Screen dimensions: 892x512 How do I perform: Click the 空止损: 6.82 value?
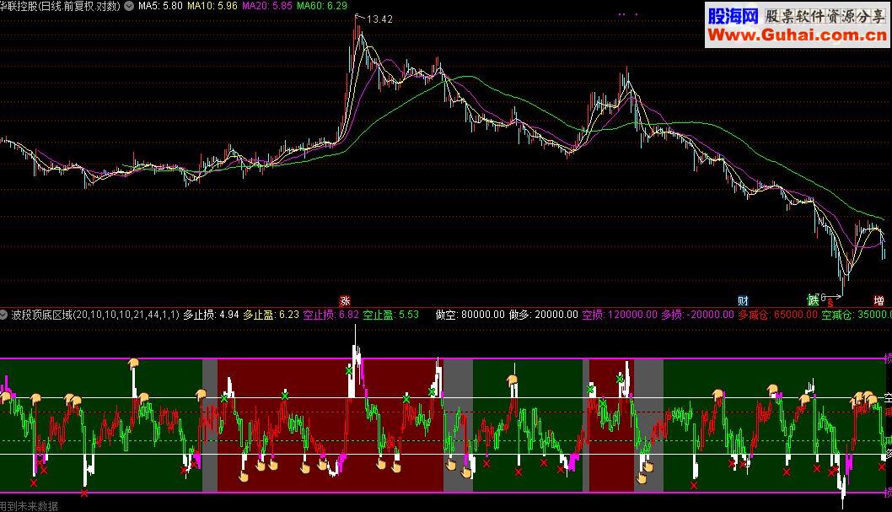330,315
